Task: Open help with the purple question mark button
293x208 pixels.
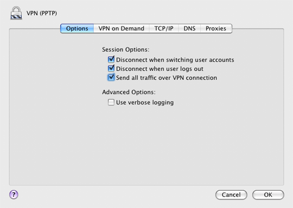Action: (x=14, y=194)
